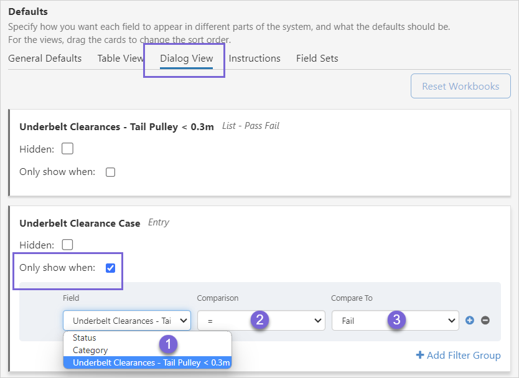This screenshot has width=519, height=378.
Task: Open the Compare To dropdown showing Fail
Action: (x=395, y=321)
